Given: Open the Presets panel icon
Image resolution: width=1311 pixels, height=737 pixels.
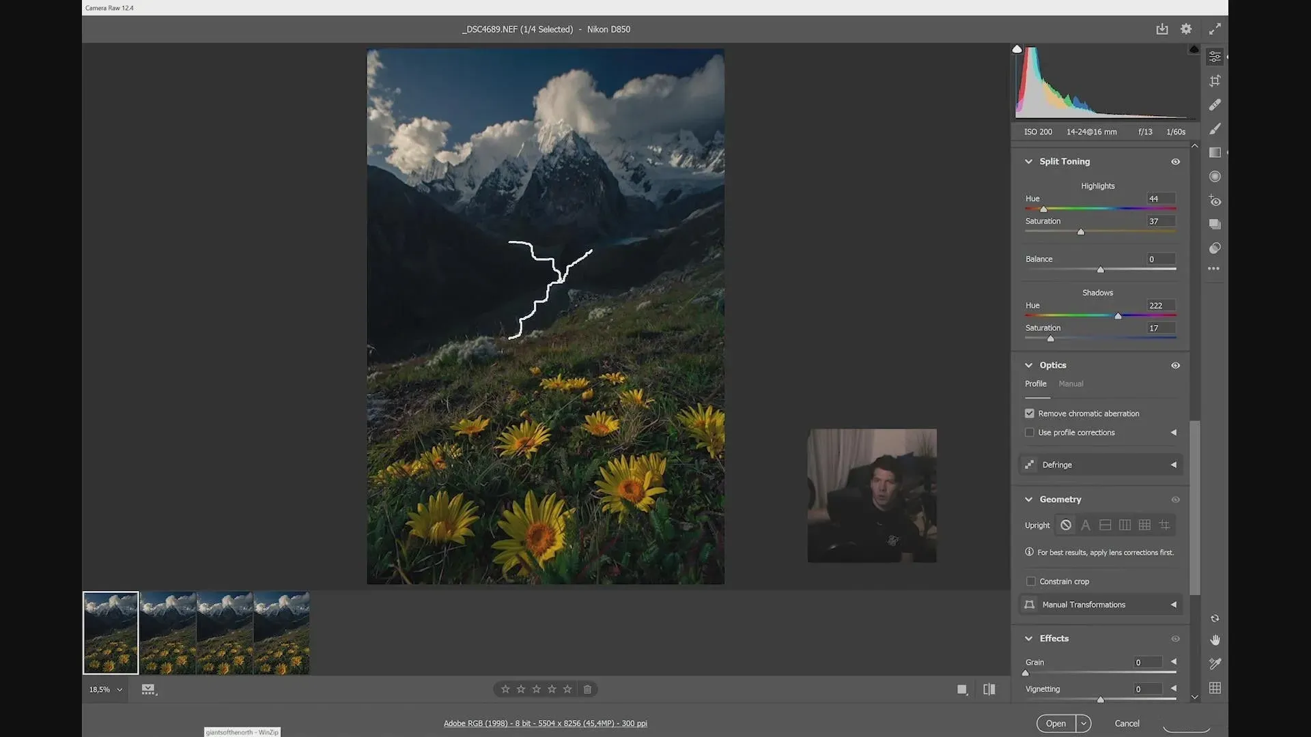Looking at the screenshot, I should click(x=1215, y=248).
